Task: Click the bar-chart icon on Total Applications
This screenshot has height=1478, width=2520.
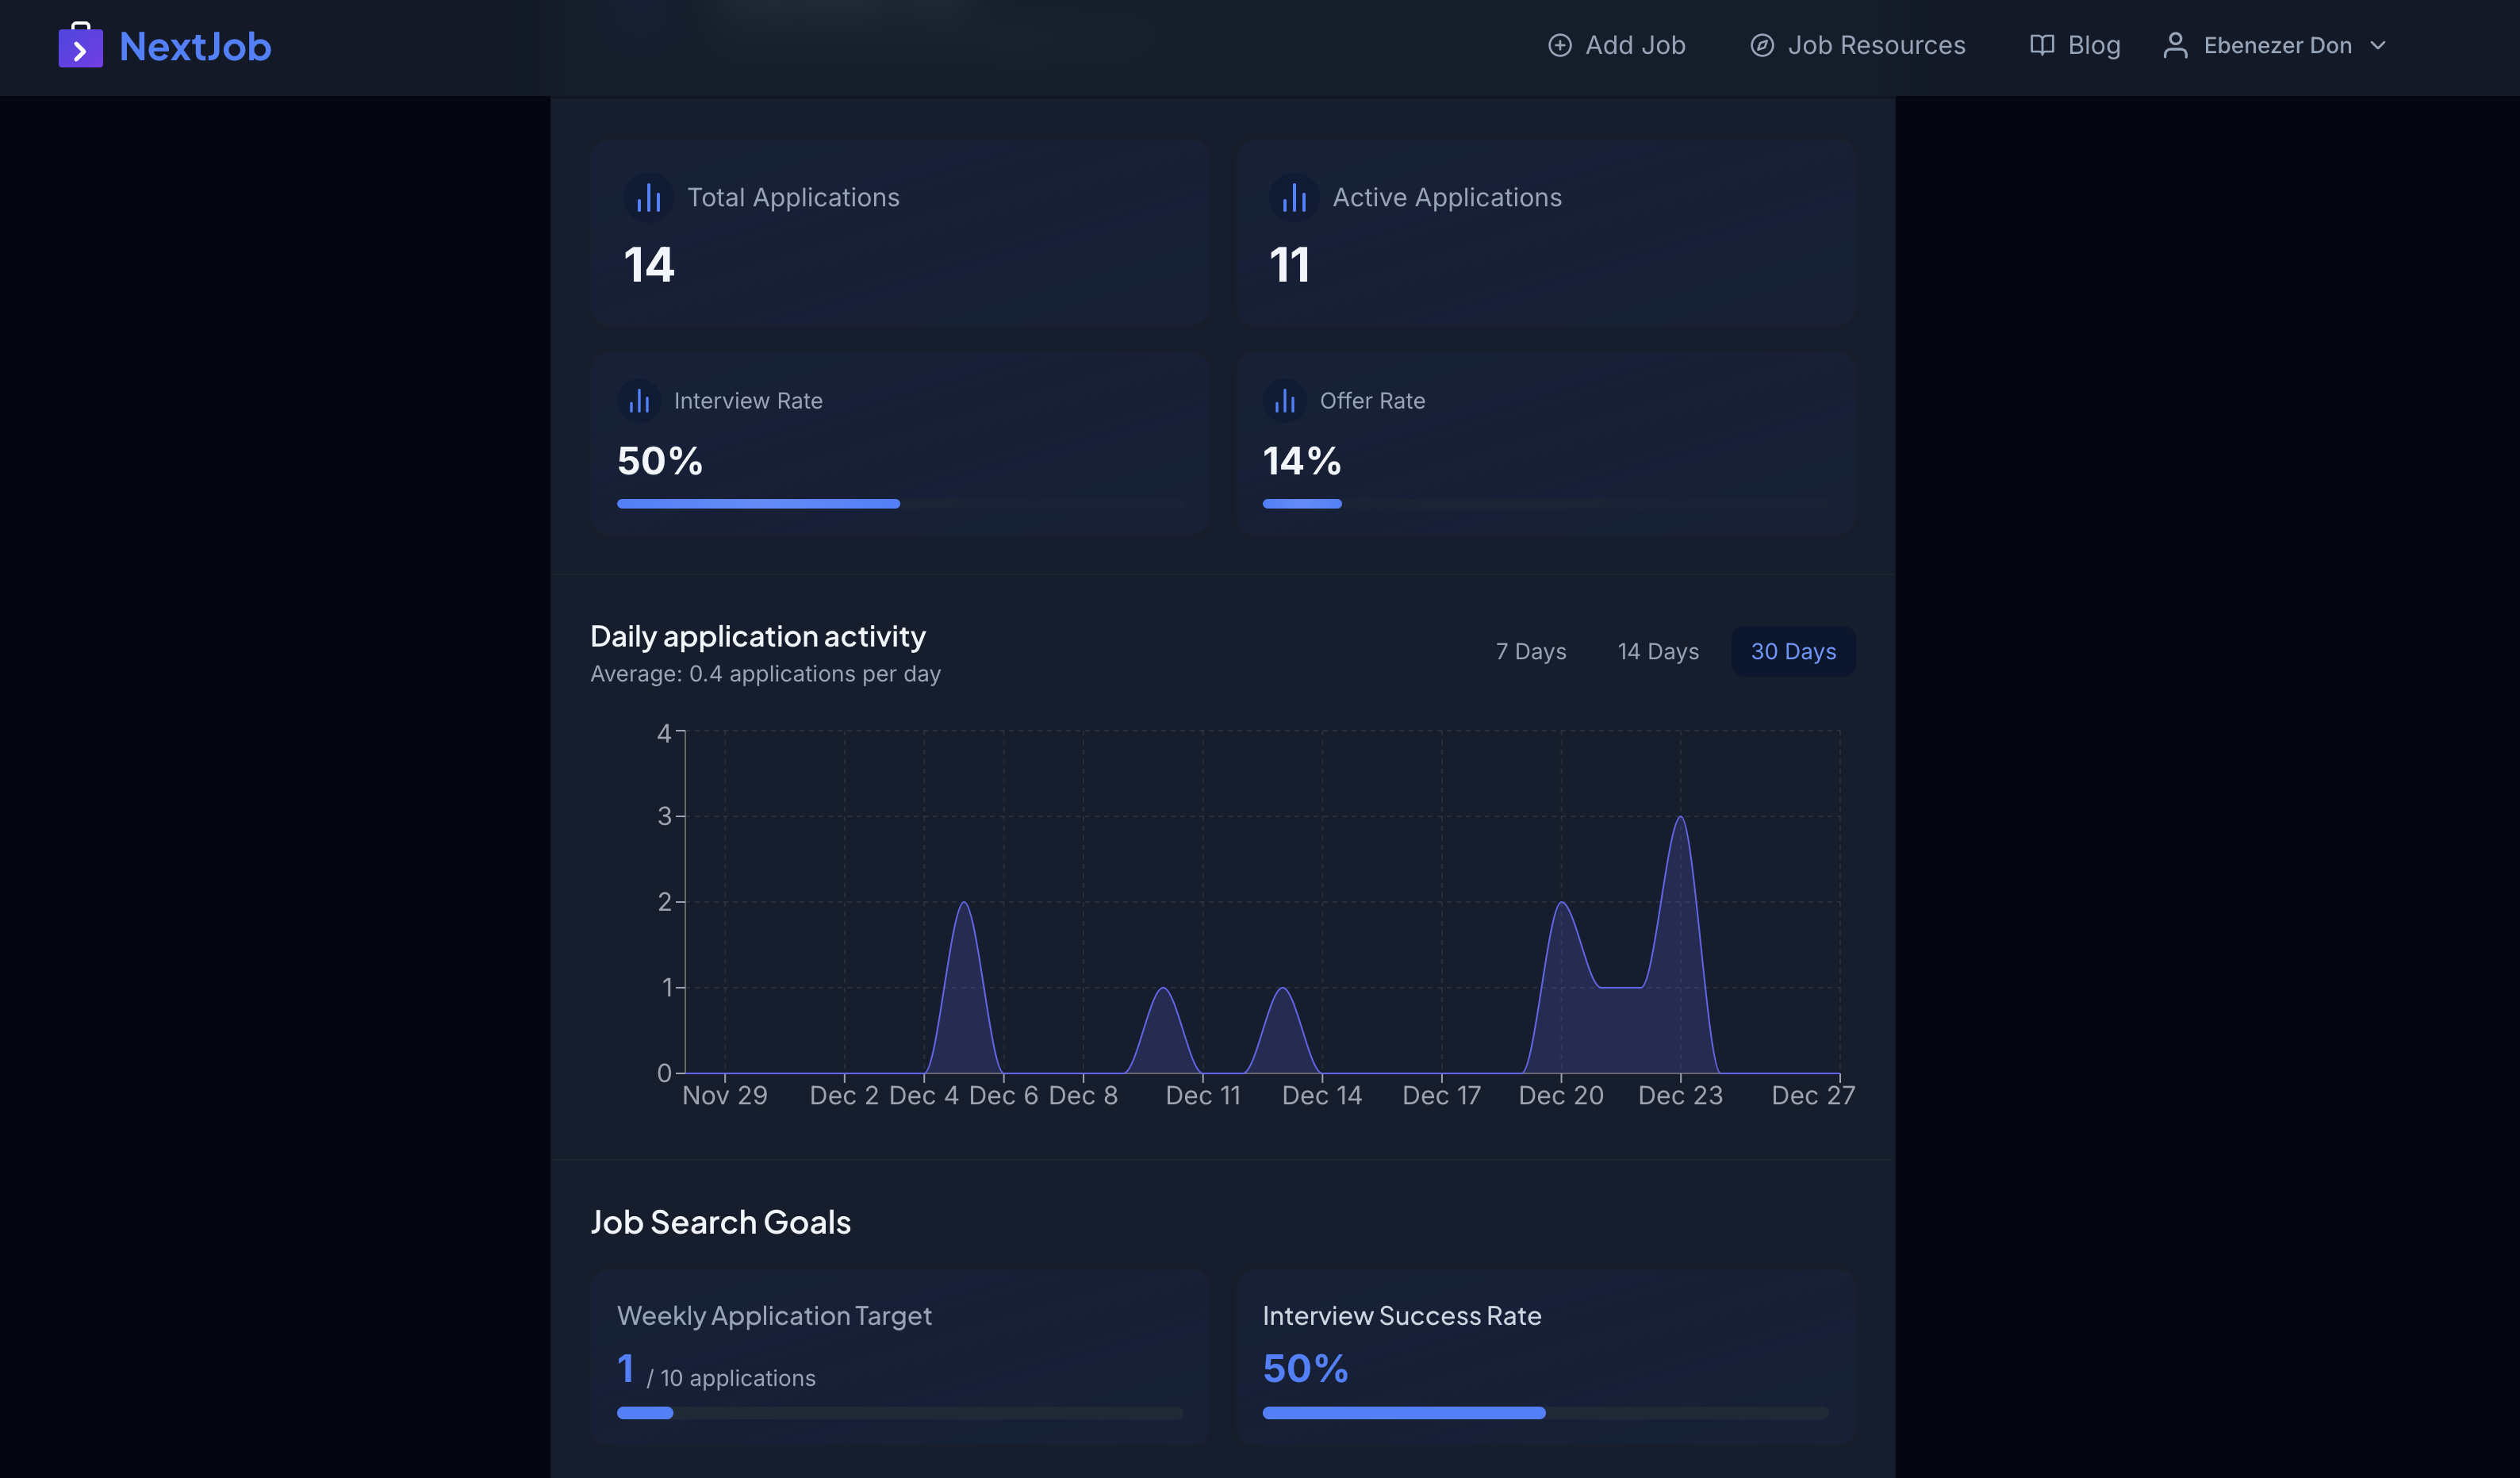Action: [648, 197]
